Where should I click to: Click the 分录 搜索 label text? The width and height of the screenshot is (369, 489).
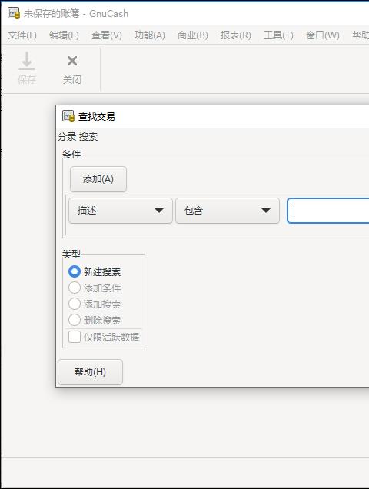click(78, 137)
